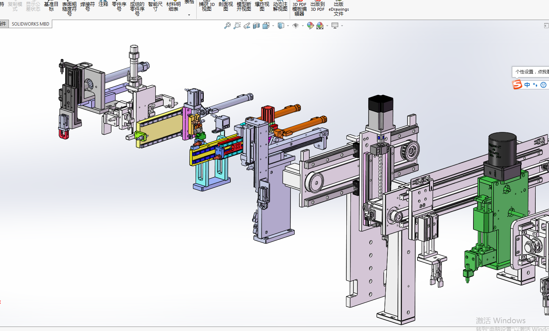Open Edit Appearance color ball icon
549x331 pixels.
(310, 26)
